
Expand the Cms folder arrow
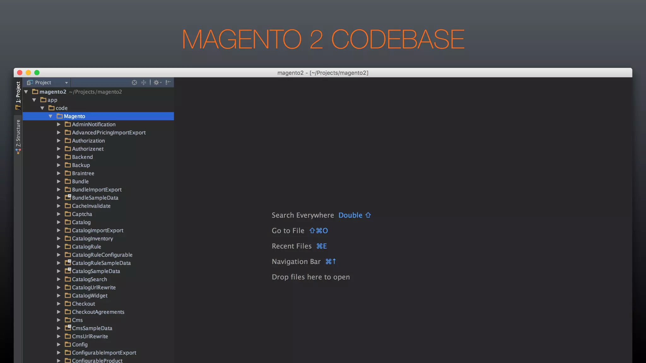[59, 320]
